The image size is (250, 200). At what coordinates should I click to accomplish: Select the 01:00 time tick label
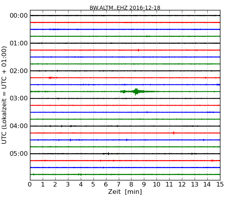pos(19,43)
